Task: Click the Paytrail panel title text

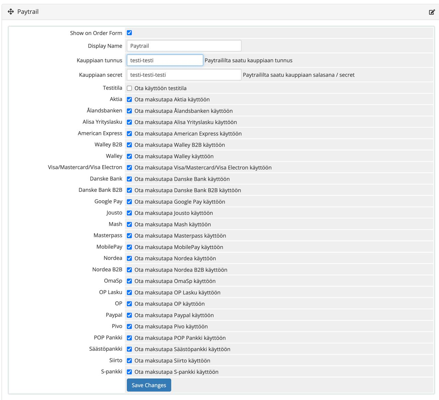Action: click(x=28, y=12)
